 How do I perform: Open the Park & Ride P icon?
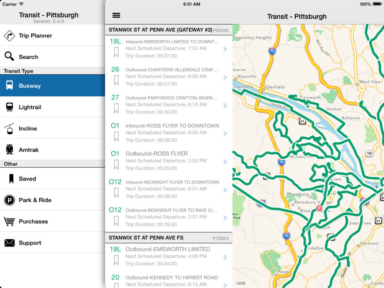[x=9, y=200]
